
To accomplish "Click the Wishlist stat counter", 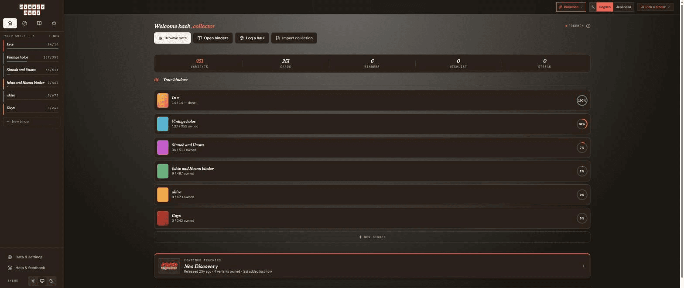I will coord(458,63).
